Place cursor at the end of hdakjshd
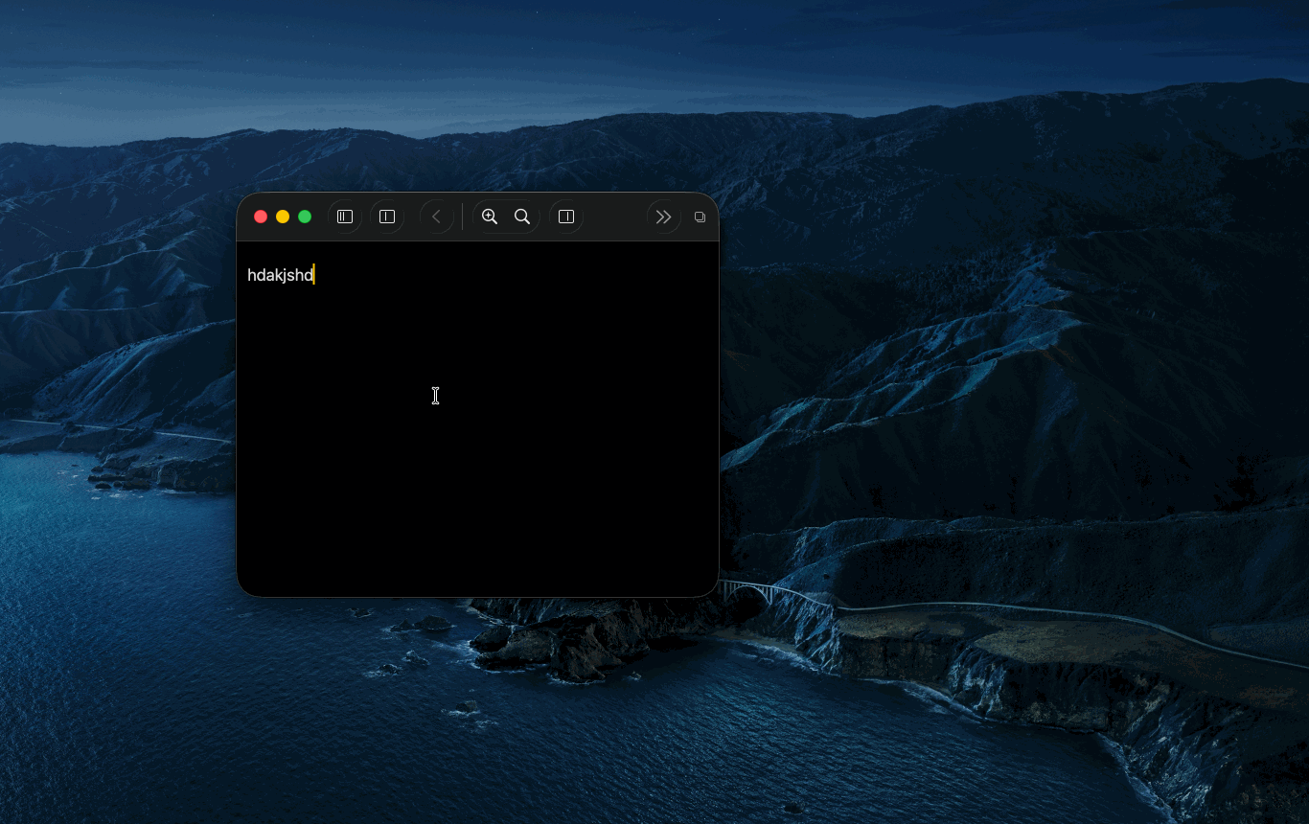The width and height of the screenshot is (1309, 824). pyautogui.click(x=313, y=275)
